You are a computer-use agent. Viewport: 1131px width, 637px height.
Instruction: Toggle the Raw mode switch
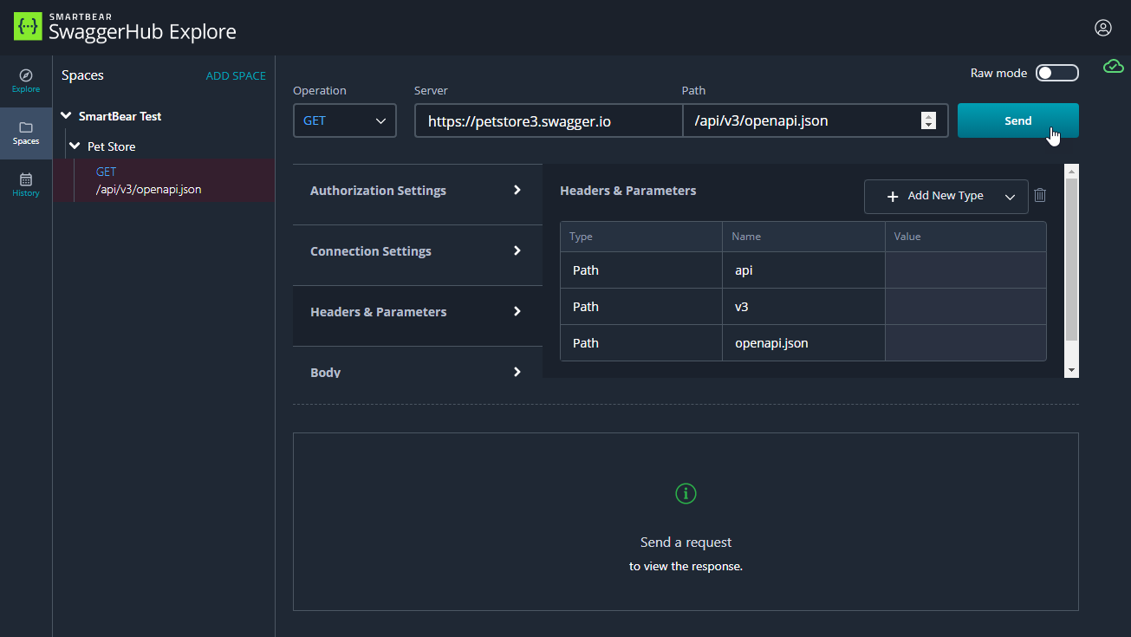[1057, 73]
